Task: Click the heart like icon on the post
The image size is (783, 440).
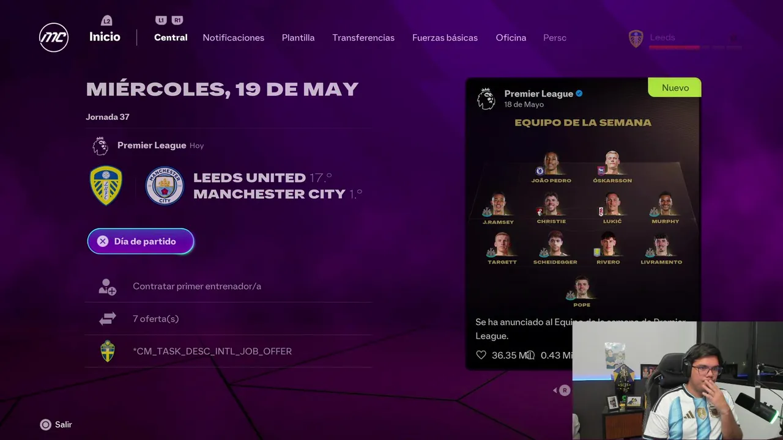Action: 481,355
